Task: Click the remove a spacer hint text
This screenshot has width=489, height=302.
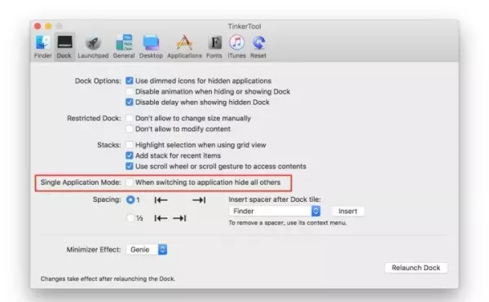Action: point(287,222)
